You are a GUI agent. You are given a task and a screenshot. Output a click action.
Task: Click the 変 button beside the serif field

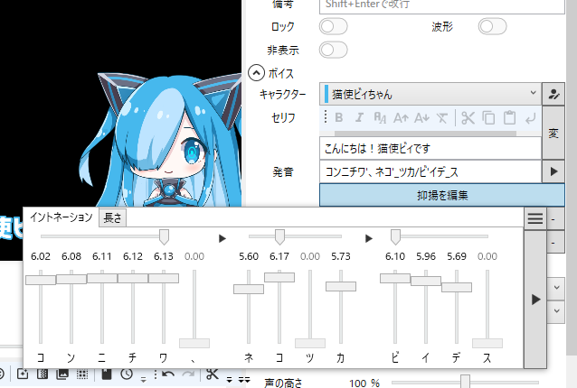[x=553, y=133]
